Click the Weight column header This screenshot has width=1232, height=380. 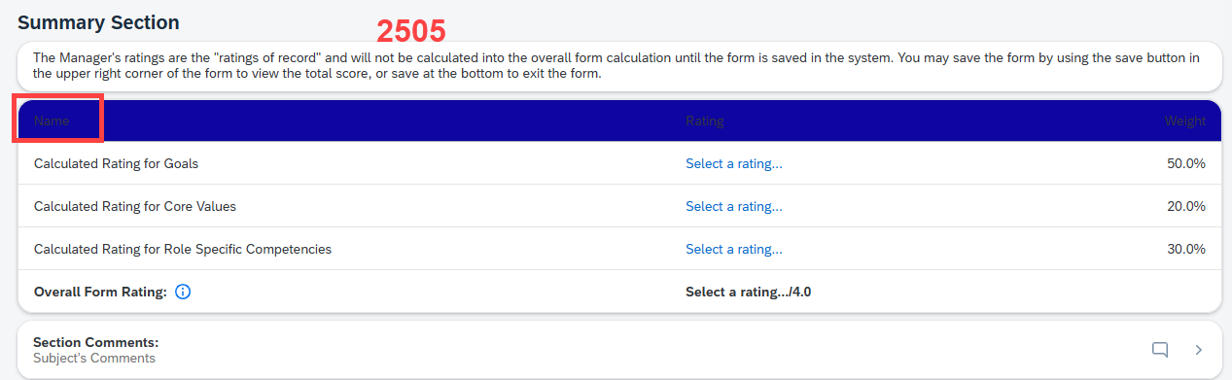(1185, 121)
